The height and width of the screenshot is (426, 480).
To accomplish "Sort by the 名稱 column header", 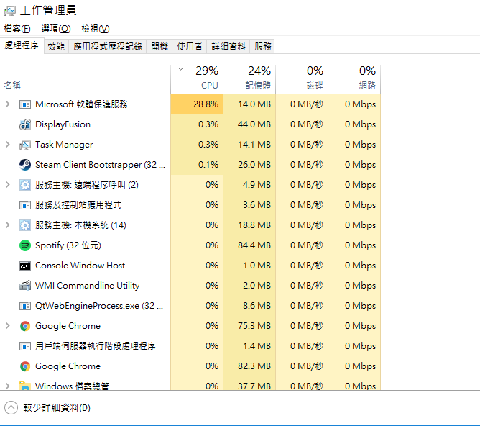I will (12, 85).
